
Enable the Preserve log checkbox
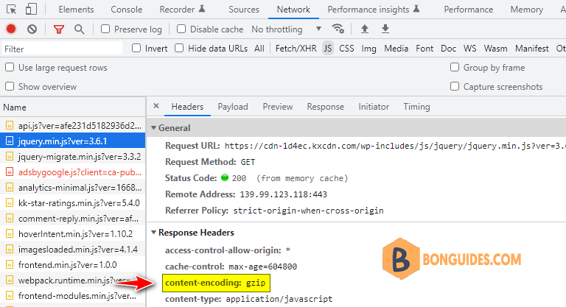105,29
